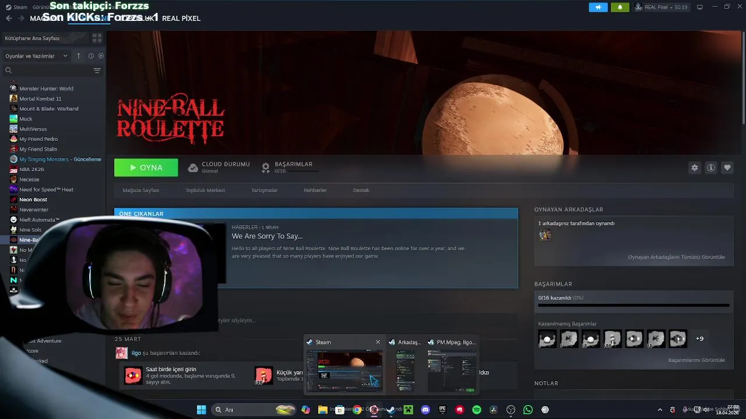Open Discord from the taskbar
This screenshot has width=746, height=419.
point(425,410)
